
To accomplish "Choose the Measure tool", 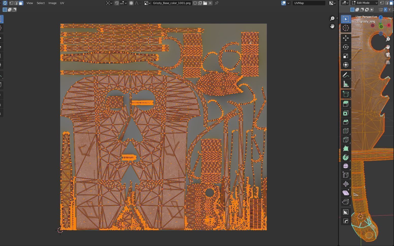I will 346,84.
